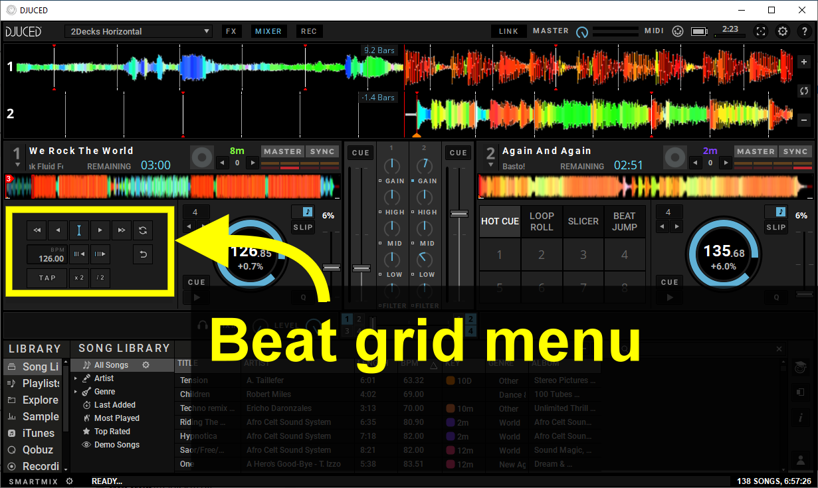
Task: Select BEAT JUMP pad mode
Action: (x=625, y=221)
